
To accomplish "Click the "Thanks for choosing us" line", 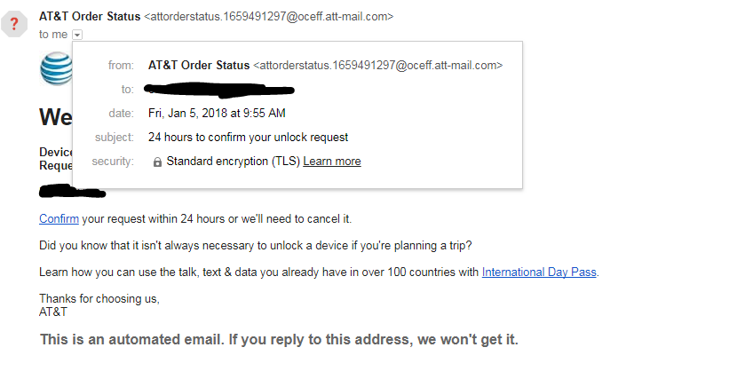I will click(99, 298).
